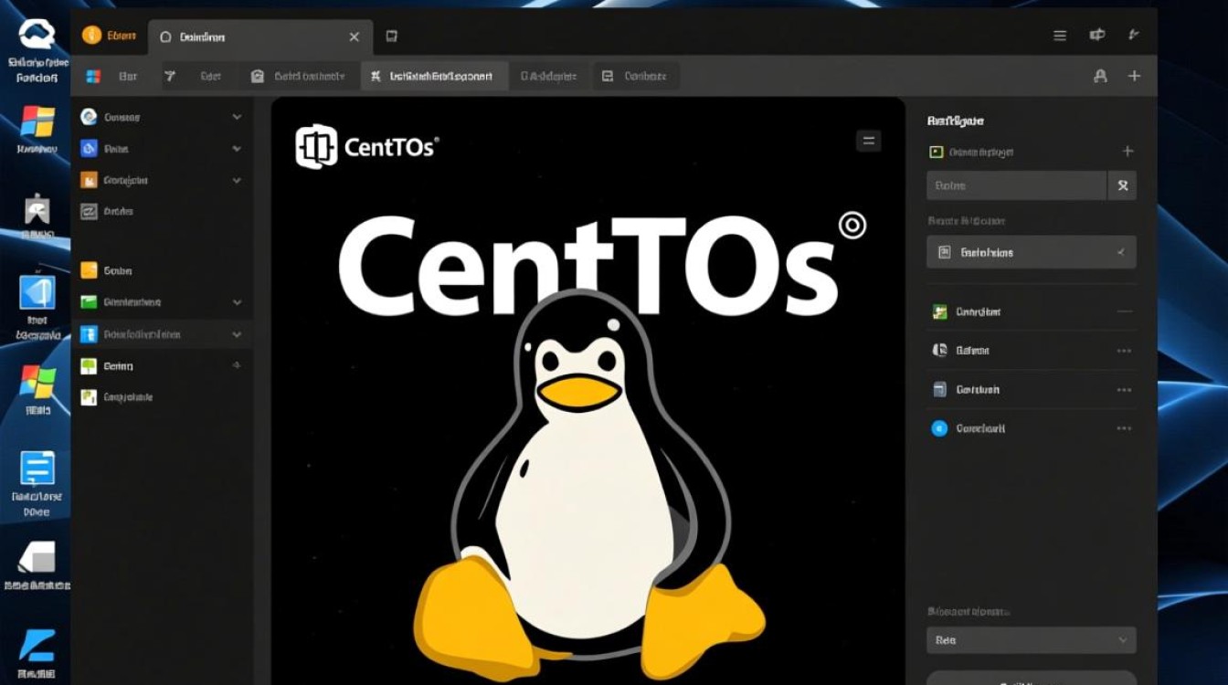Select the right panel list item with the gray document icon
This screenshot has width=1228, height=685.
(x=966, y=390)
